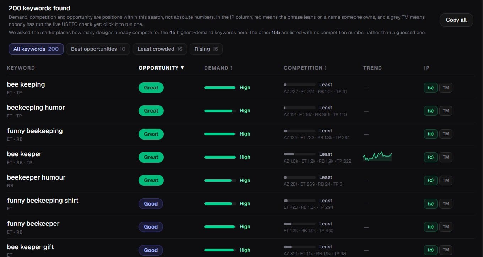Click the Good badge for funny beekeeper
This screenshot has width=483, height=257.
[151, 227]
